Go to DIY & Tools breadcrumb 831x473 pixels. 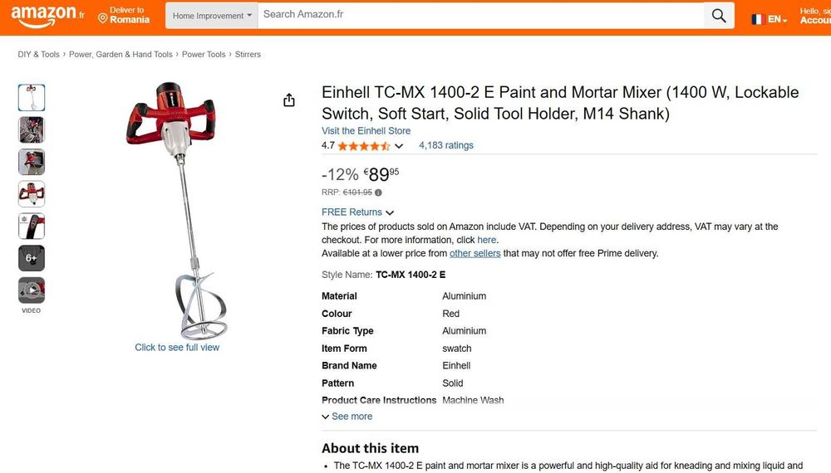pos(38,55)
